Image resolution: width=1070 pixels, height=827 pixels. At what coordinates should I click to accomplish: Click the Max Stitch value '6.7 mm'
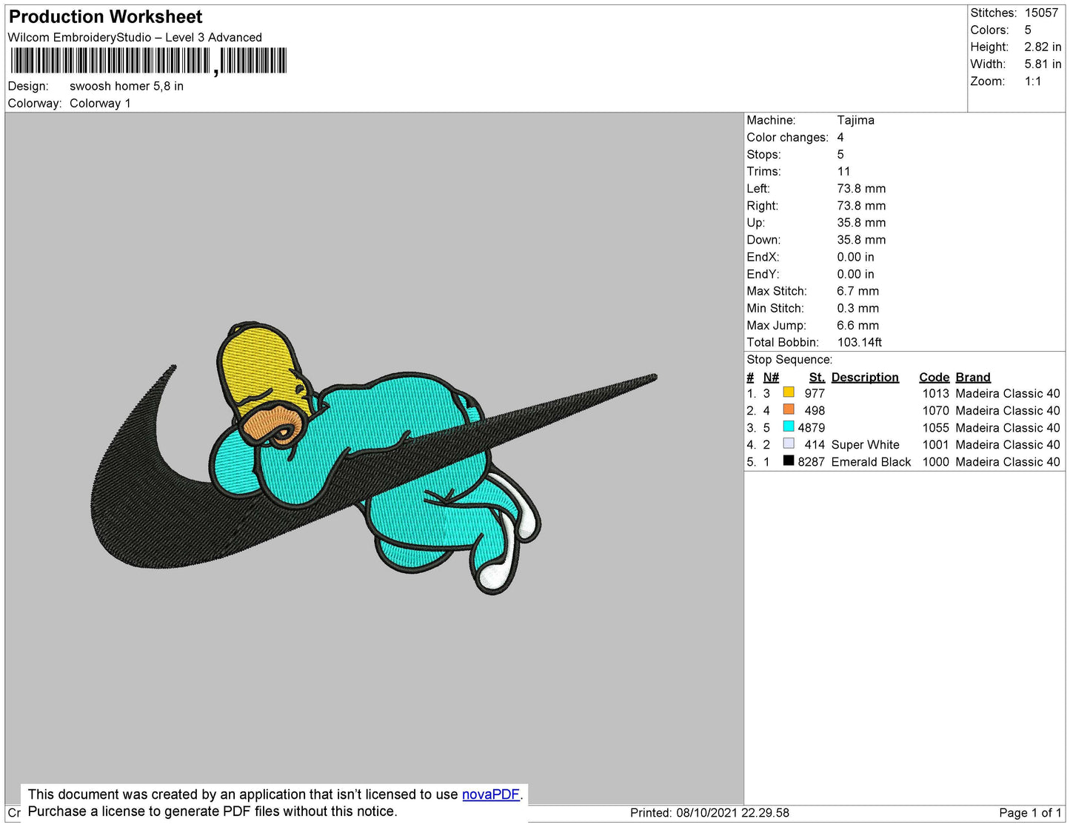(857, 292)
